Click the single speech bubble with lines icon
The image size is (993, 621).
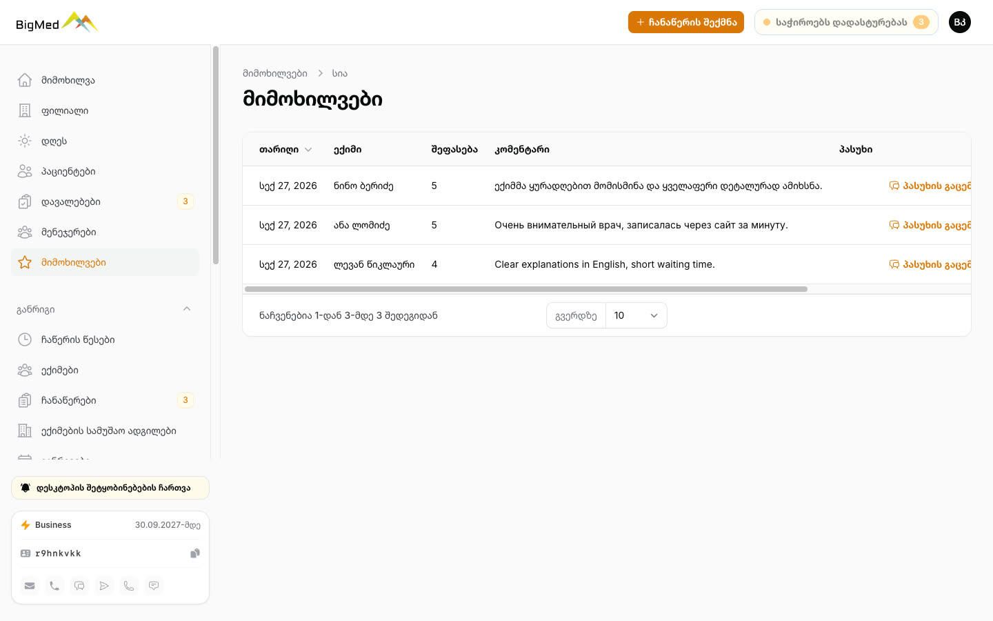154,586
